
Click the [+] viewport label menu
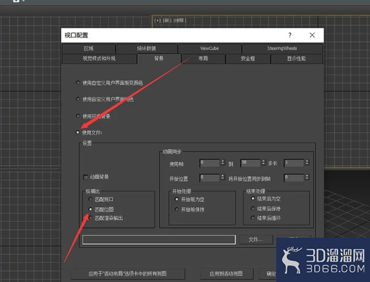[x=157, y=21]
